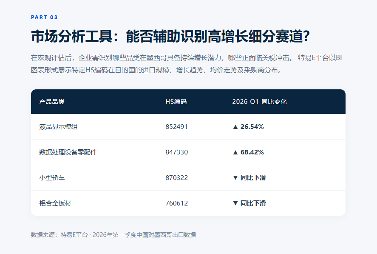Image resolution: width=377 pixels, height=254 pixels.
Task: Click HS code 852491
Action: (x=176, y=127)
